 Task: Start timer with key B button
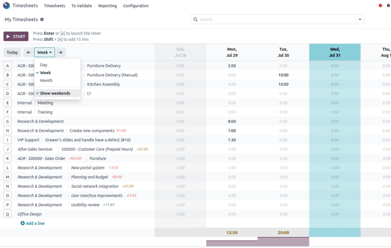8,75
